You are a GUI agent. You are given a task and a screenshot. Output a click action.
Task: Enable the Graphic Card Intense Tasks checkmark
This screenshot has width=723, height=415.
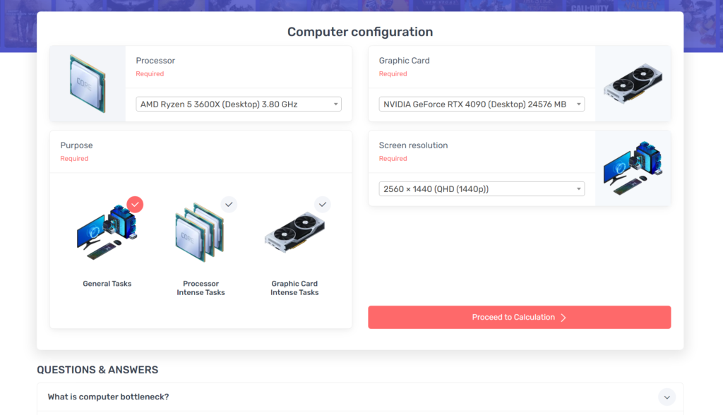coord(323,205)
